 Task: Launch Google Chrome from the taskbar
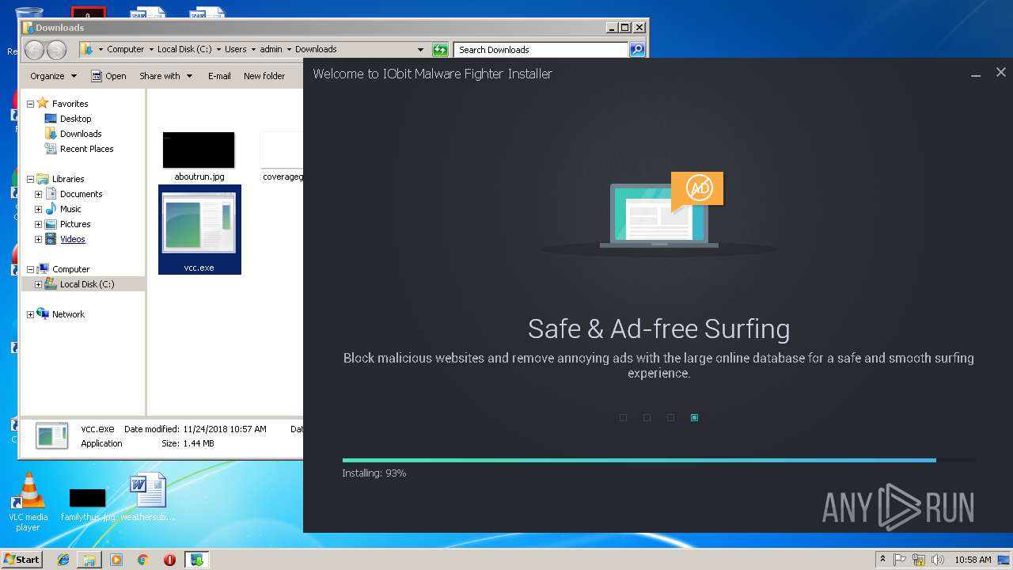coord(143,560)
